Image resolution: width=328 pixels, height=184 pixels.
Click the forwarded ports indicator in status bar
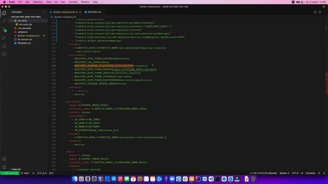click(51, 173)
